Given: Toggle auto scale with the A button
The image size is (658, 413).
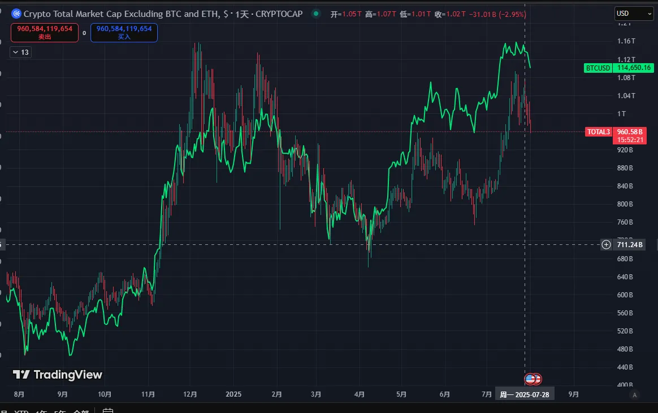Looking at the screenshot, I should (635, 395).
